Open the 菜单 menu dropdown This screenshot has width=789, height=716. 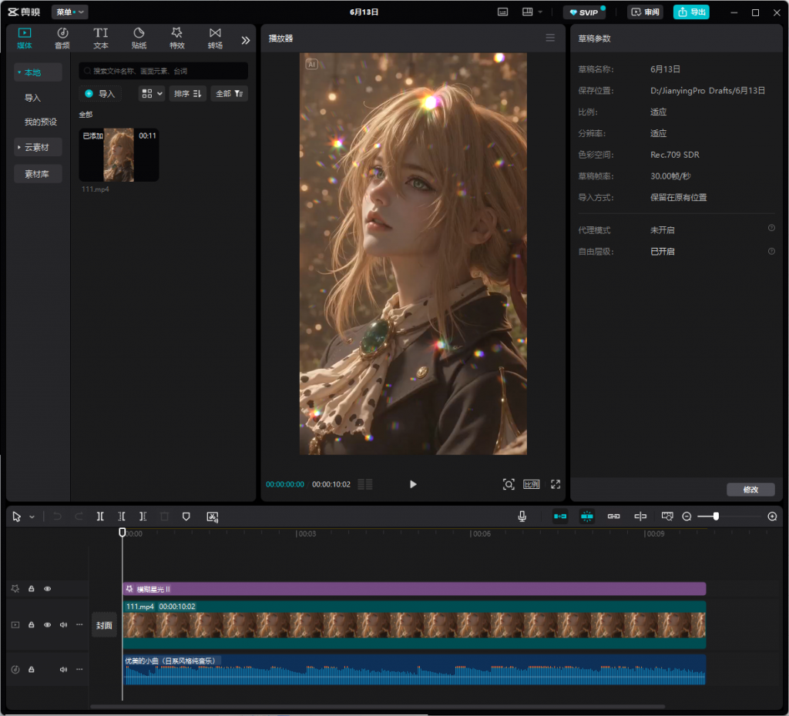69,12
